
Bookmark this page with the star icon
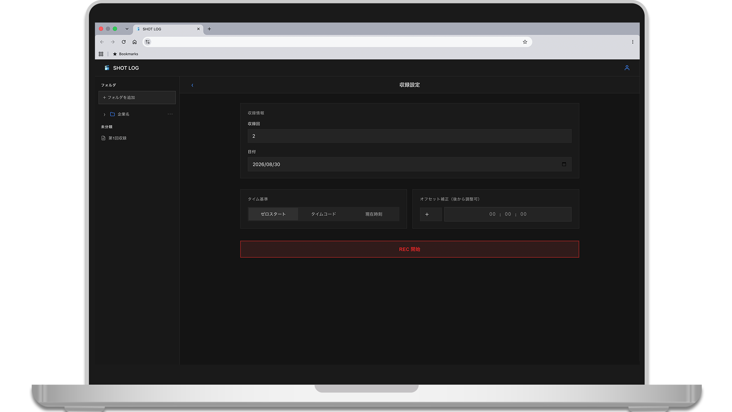[x=525, y=42]
